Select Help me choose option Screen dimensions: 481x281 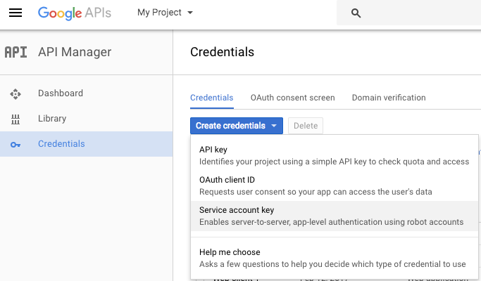pos(335,258)
